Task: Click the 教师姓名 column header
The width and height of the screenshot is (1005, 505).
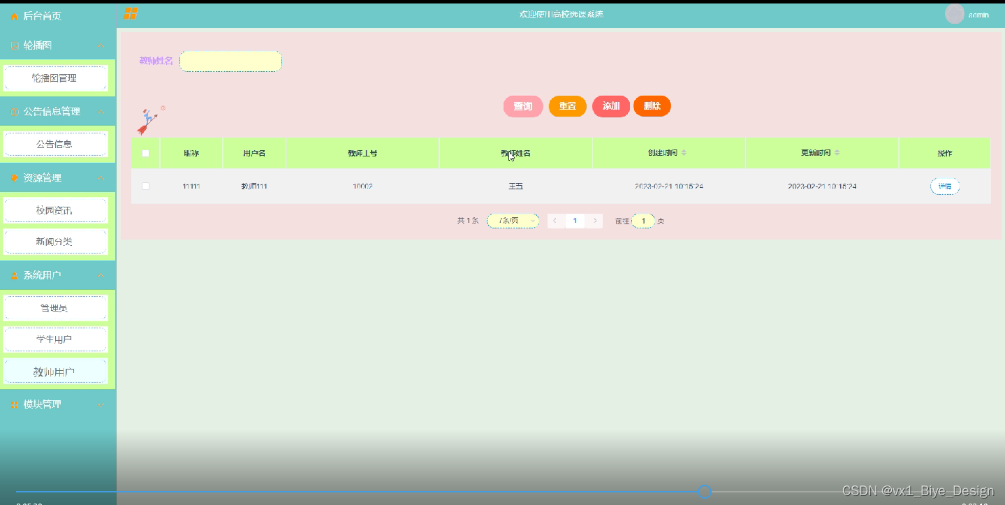Action: pyautogui.click(x=516, y=153)
